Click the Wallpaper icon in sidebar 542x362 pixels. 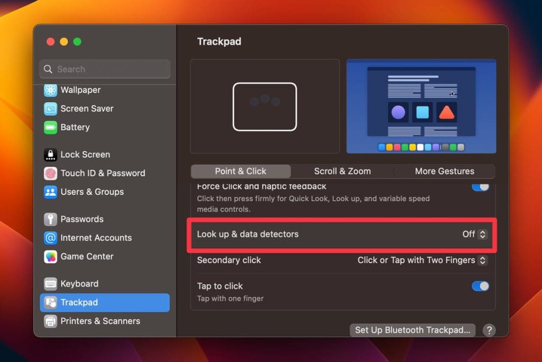click(50, 91)
